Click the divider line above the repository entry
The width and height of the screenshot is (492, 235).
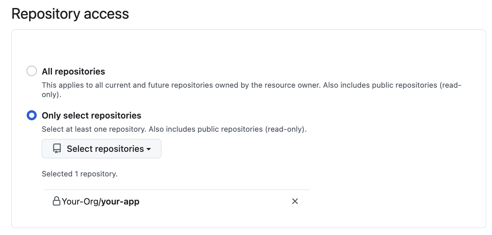(177, 190)
